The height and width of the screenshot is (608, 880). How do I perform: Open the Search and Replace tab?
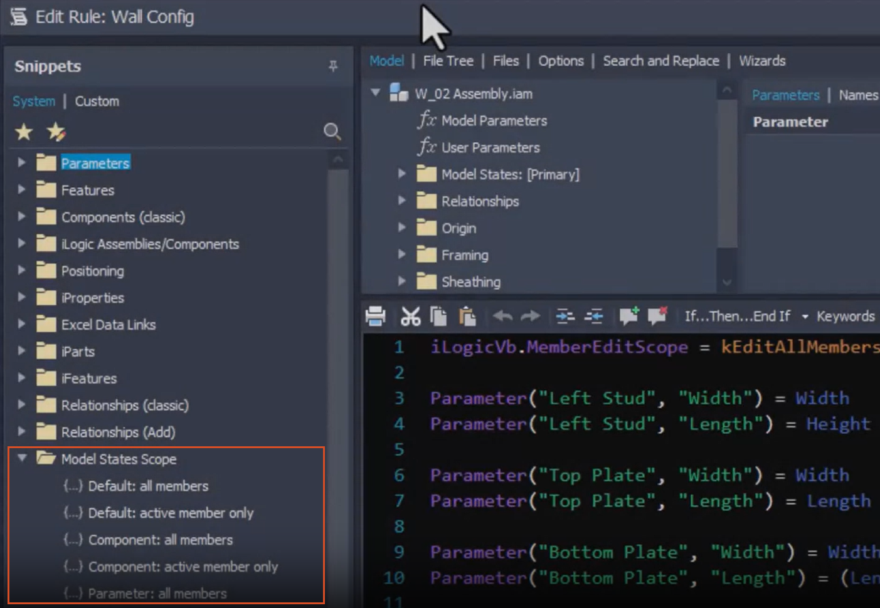[x=661, y=61]
